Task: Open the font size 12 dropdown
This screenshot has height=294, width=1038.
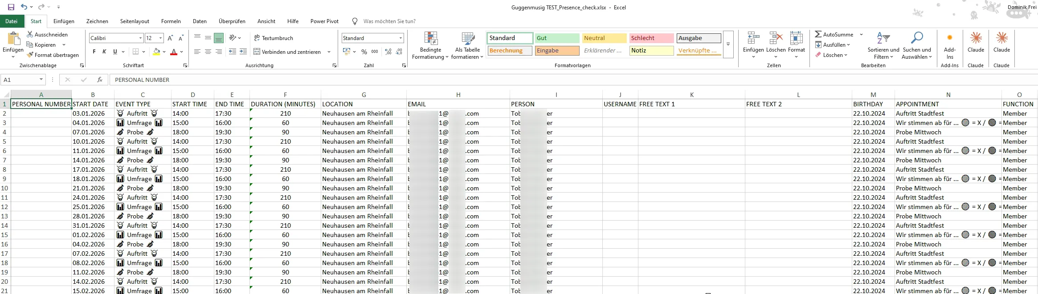Action: tap(161, 38)
